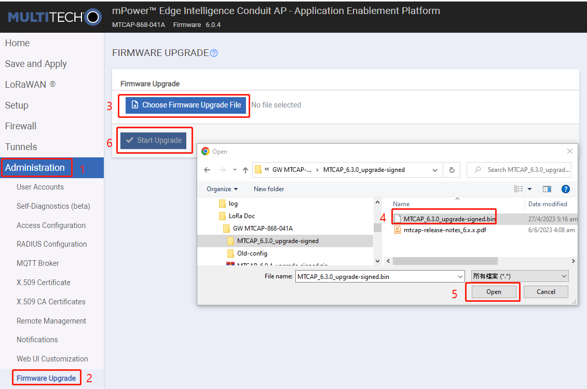Click the file dialog blue help icon
Screen dimensions: 587x389
pos(565,189)
